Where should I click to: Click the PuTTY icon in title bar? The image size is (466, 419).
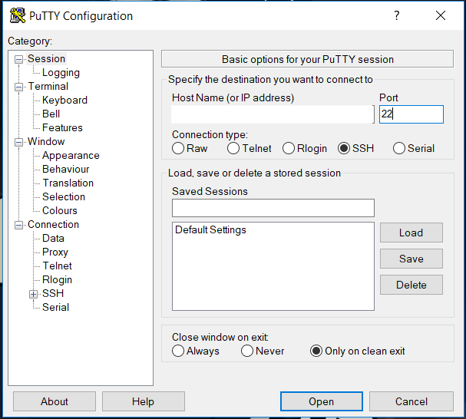tap(17, 16)
